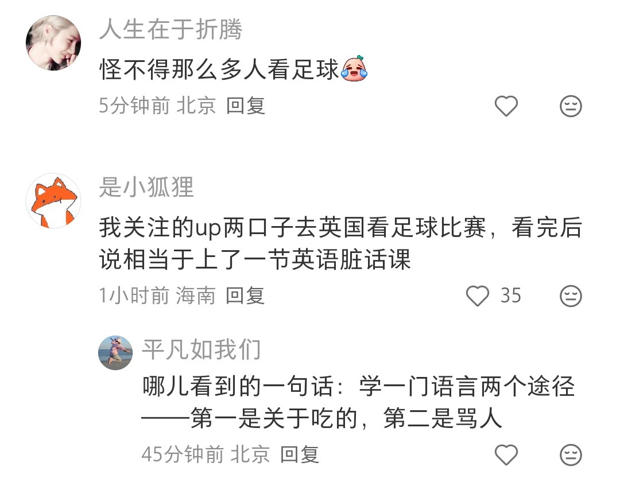Like the reply from 平凡如我们

(x=506, y=454)
